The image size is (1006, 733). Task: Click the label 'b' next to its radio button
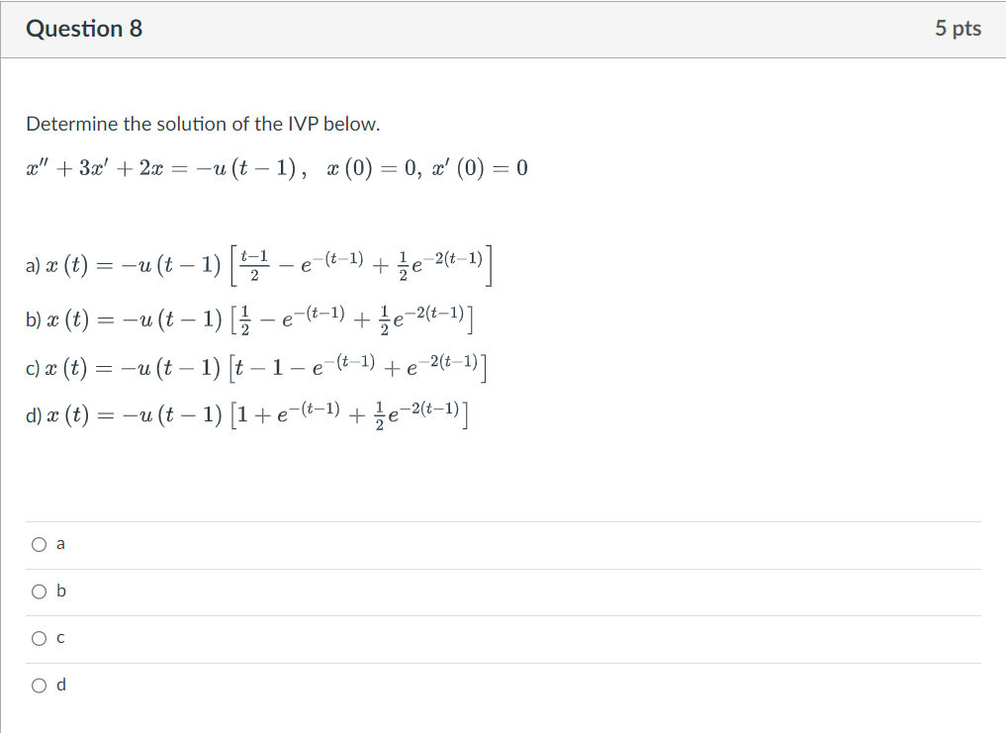(x=60, y=591)
